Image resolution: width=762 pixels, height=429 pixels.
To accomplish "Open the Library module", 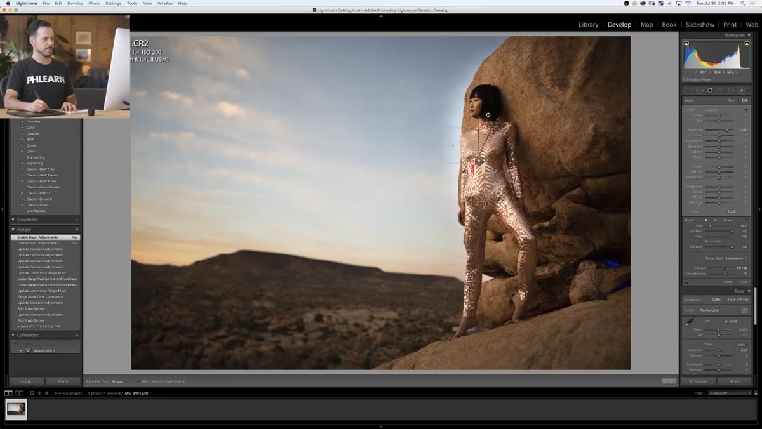I will (588, 25).
